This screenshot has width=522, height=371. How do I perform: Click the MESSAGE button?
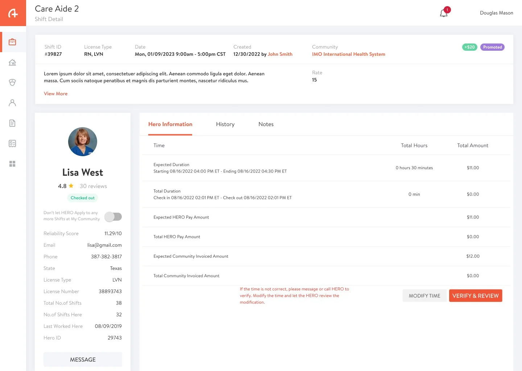[83, 359]
